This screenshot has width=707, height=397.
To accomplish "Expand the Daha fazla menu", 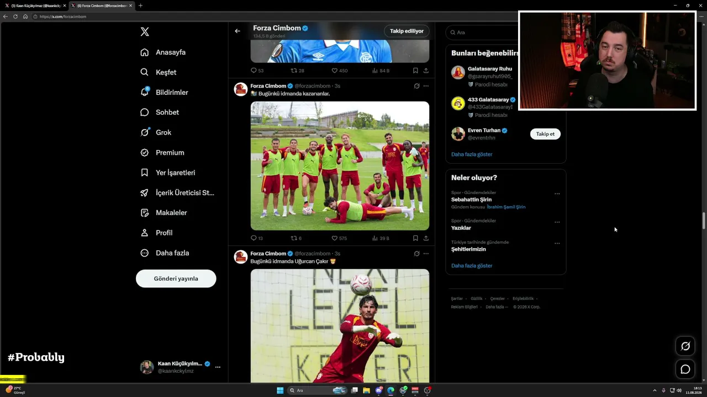I will pyautogui.click(x=165, y=253).
